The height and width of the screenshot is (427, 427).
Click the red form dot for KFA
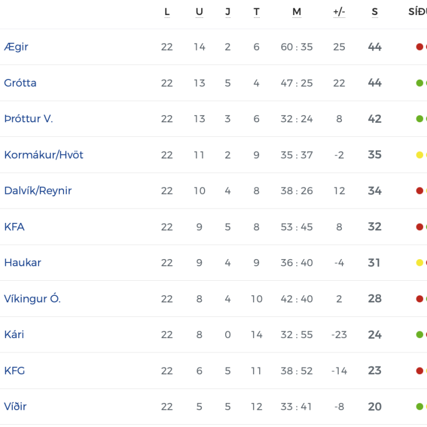(420, 227)
